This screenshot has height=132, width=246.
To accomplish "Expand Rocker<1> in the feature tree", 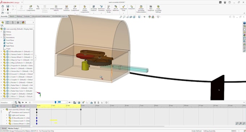I will coord(1,83).
